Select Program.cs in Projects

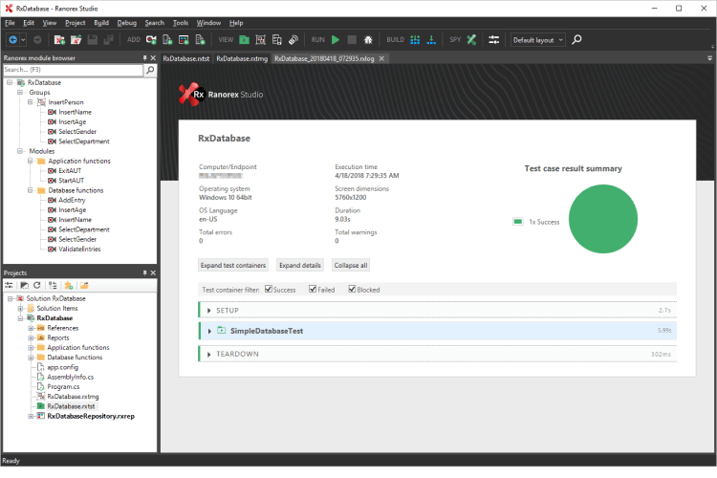pos(63,387)
